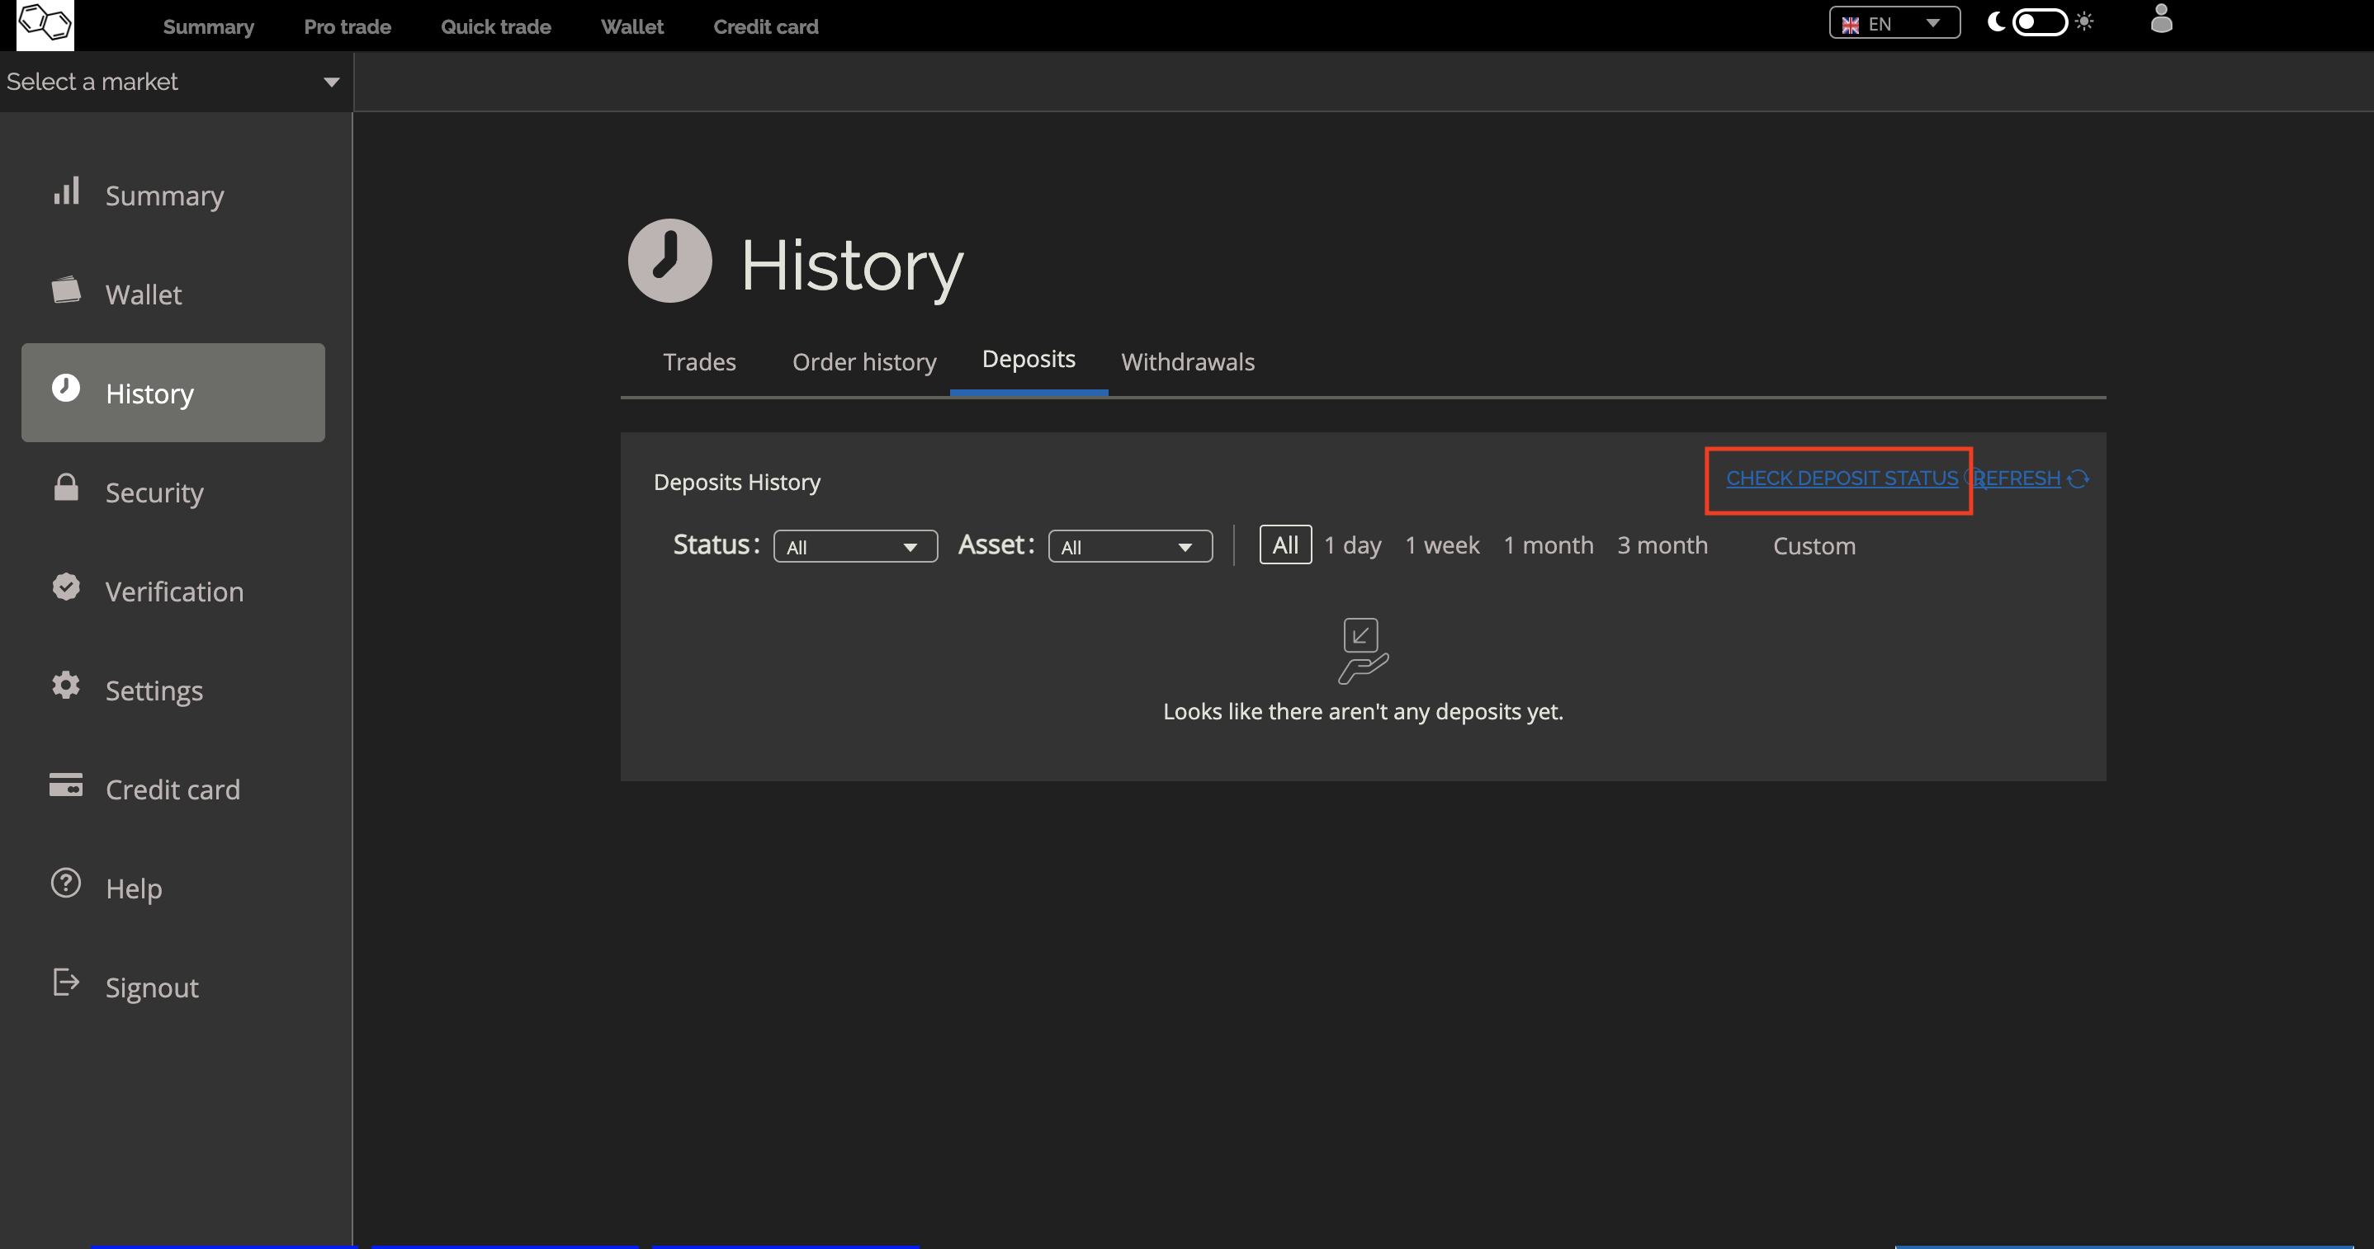Choose the Custom date range option

[x=1813, y=546]
